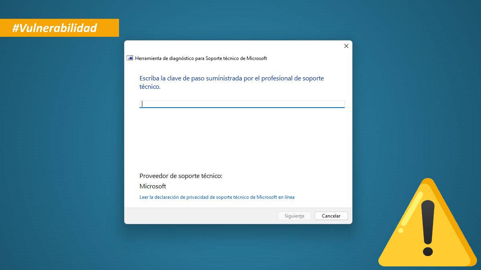Screen dimensions: 481x270
Task: Click the greyed-out Siguiente button
Action: tap(294, 216)
